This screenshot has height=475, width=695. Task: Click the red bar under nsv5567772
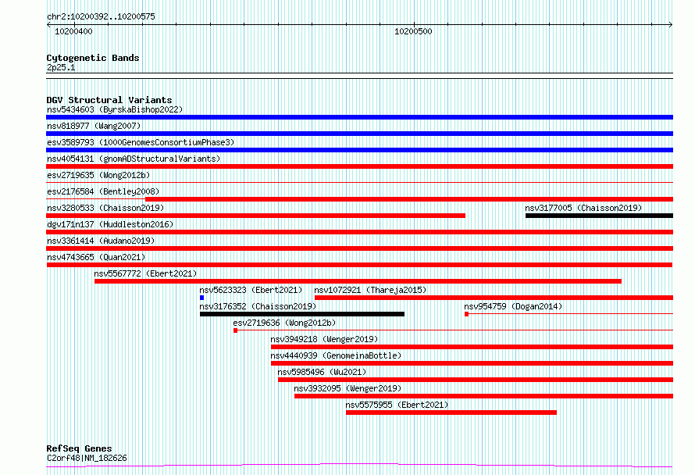(358, 281)
